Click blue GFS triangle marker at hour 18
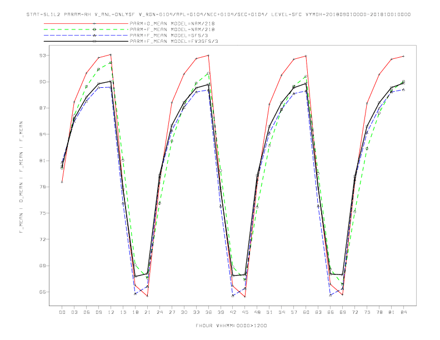The image size is (440, 340). coord(135,294)
